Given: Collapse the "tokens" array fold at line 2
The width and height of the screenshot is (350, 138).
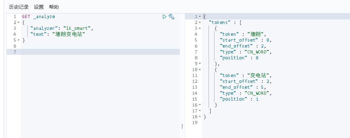Looking at the screenshot, I should 200,23.
